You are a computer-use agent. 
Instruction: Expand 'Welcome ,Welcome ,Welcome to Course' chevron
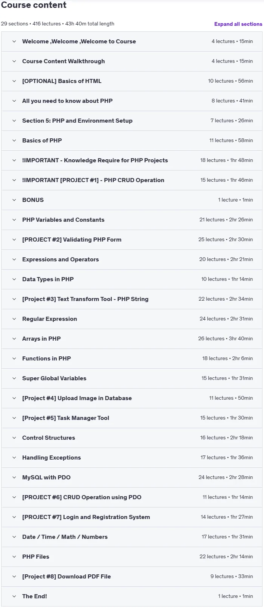coord(14,42)
